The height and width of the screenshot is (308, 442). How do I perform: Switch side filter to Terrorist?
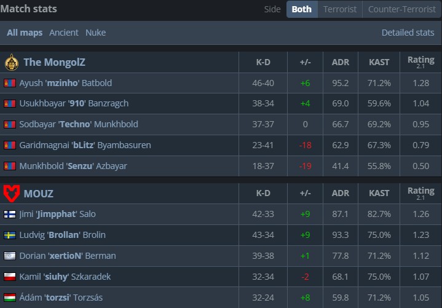(340, 9)
